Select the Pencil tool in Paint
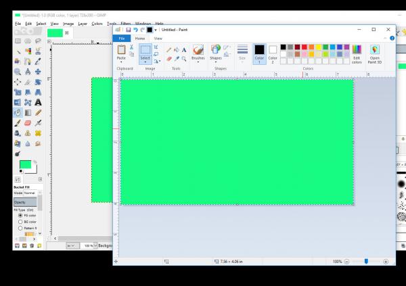Screen dimensions: 406x286 [x=168, y=50]
